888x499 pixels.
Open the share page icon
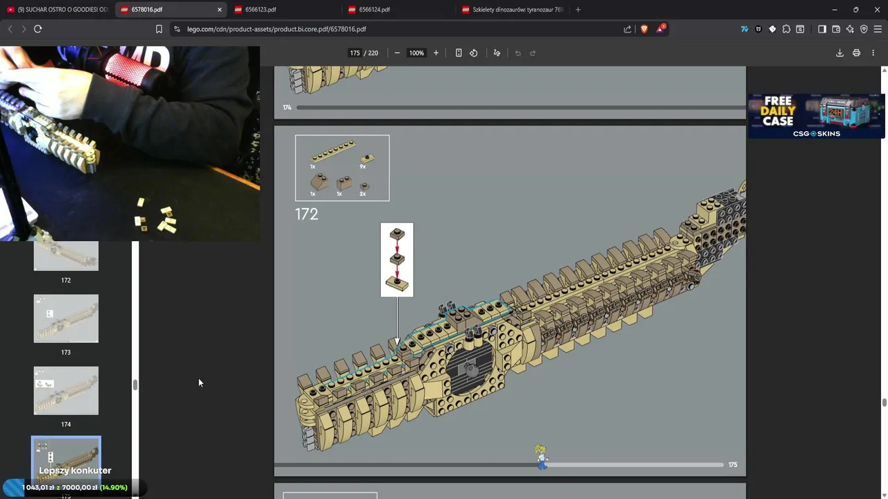[628, 29]
